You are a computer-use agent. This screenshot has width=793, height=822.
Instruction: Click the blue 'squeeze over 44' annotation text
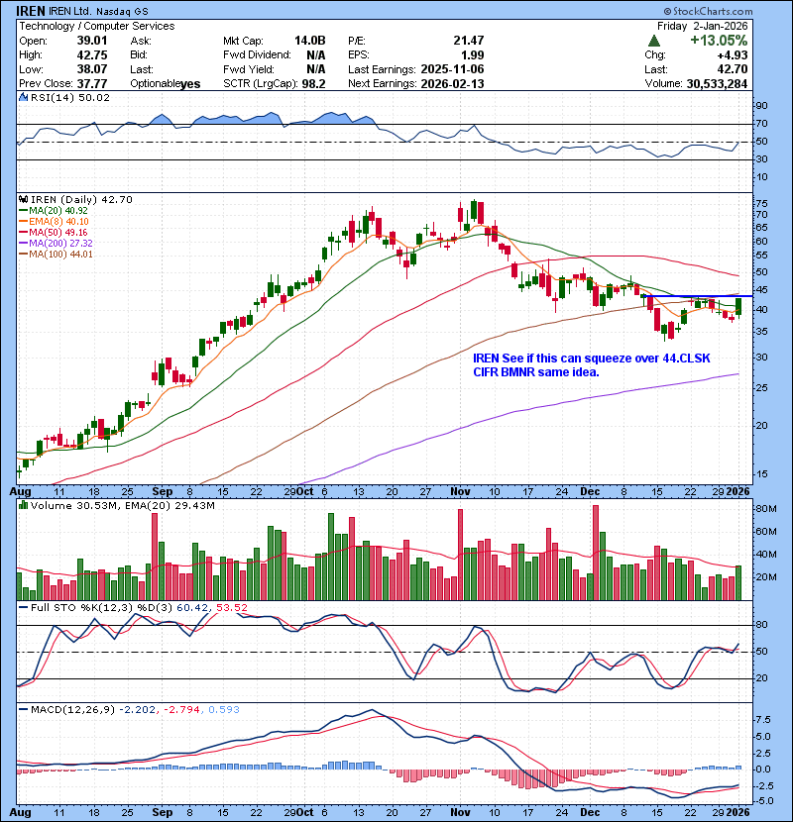[592, 365]
